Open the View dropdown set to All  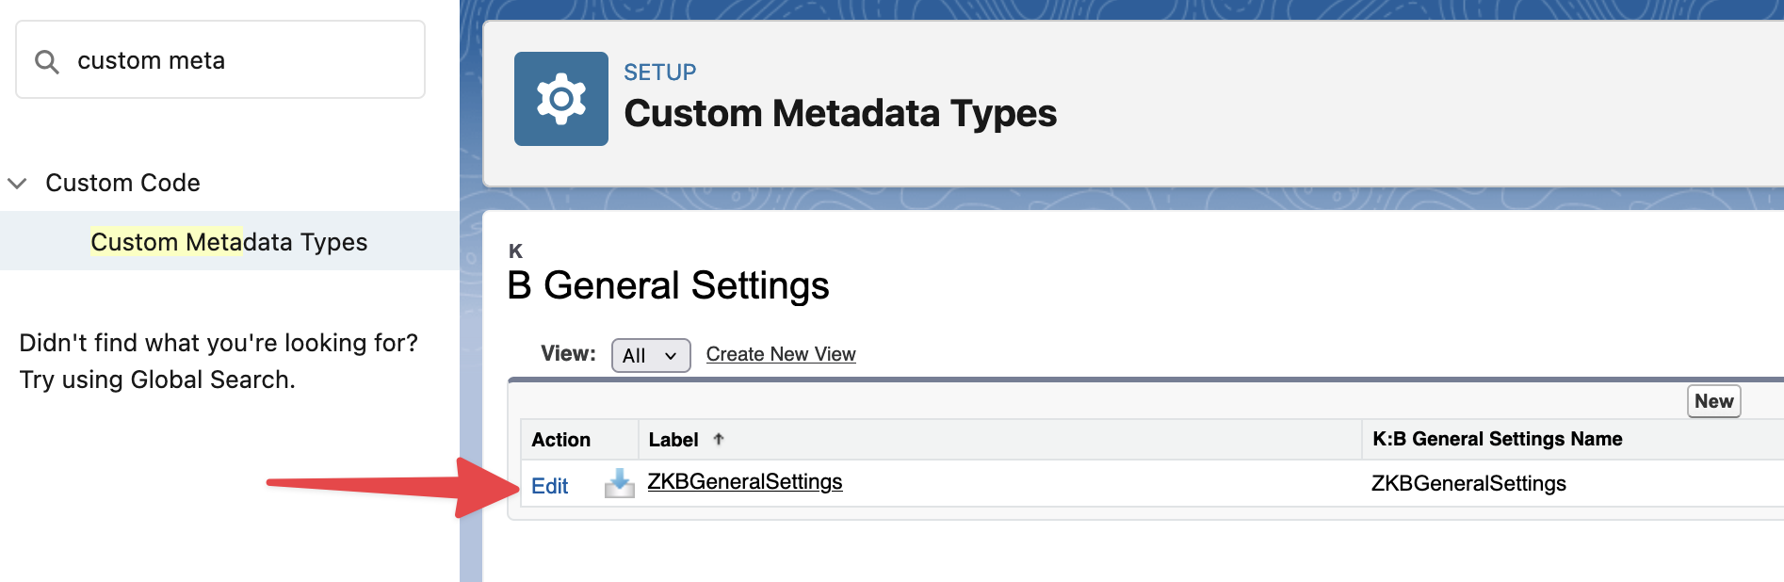pos(650,355)
